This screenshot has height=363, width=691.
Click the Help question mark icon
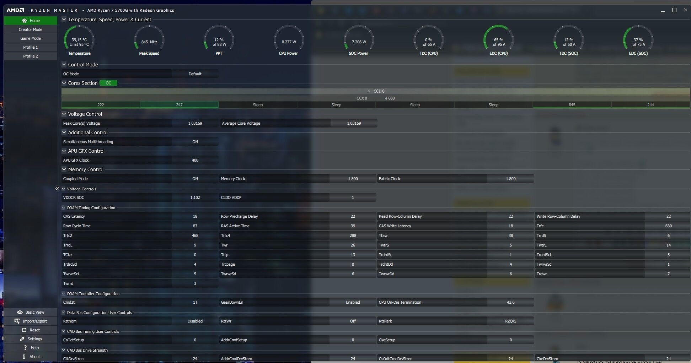tap(25, 348)
